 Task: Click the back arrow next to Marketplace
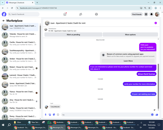click(4, 21)
